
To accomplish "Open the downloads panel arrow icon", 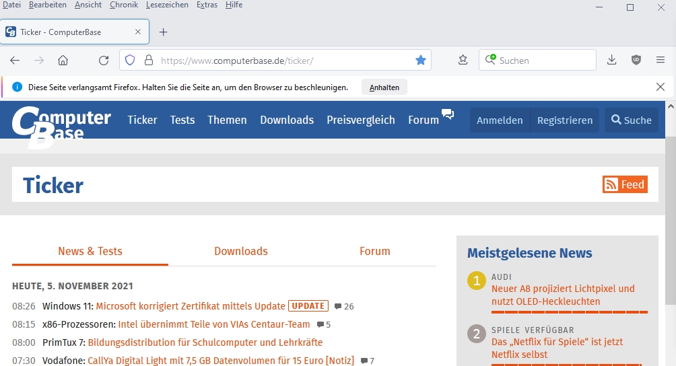I will point(612,61).
